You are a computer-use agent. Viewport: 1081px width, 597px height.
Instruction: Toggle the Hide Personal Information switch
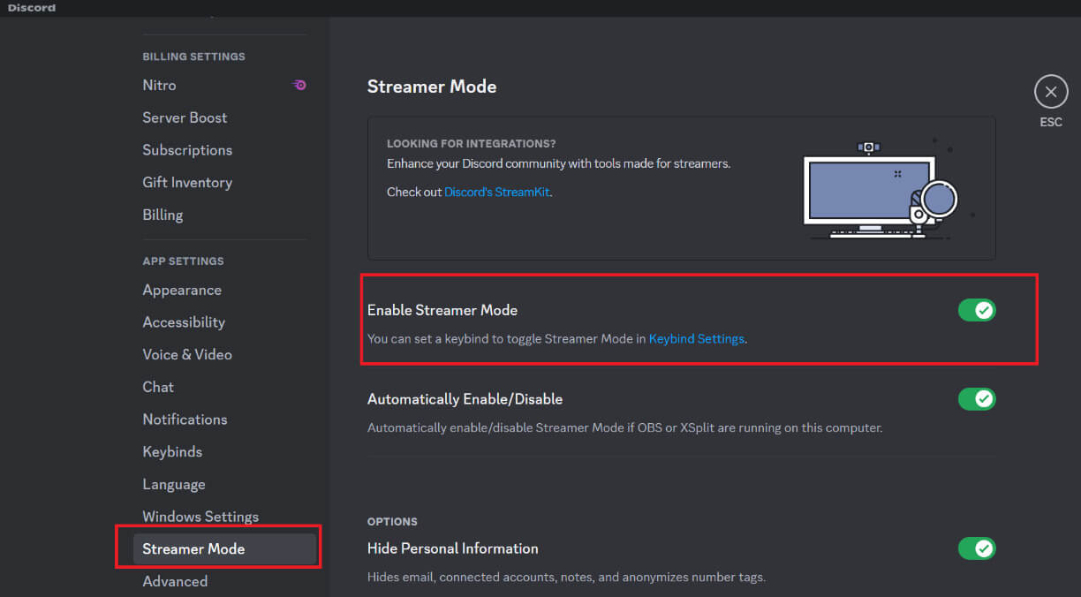tap(977, 548)
